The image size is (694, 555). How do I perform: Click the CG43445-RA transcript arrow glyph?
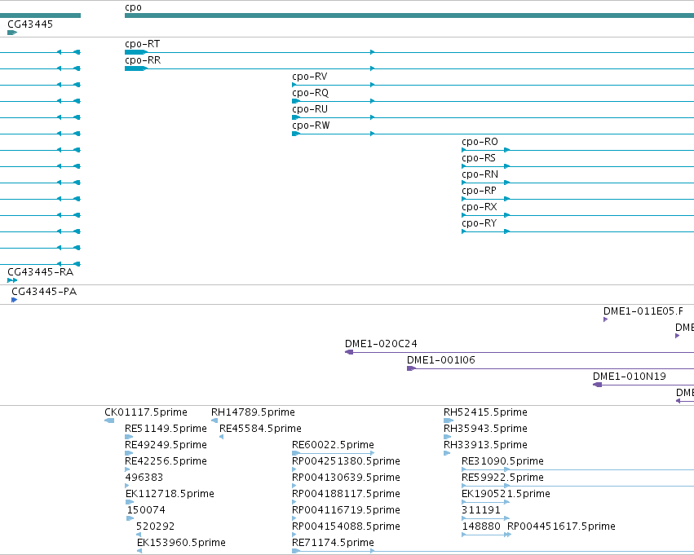pyautogui.click(x=12, y=280)
